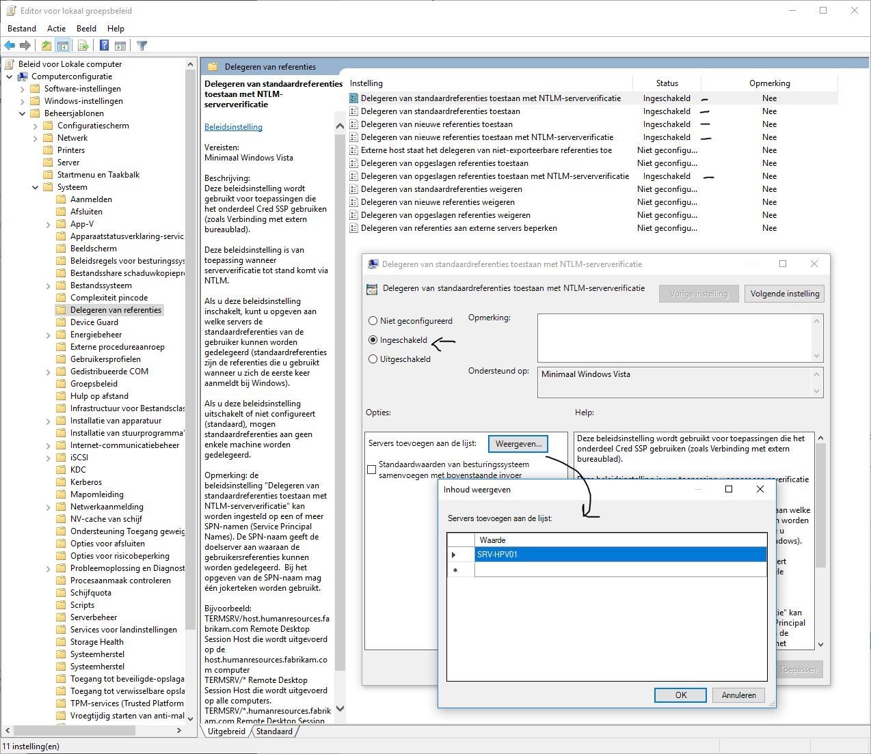
Task: Click the blue Back arrow in toolbar
Action: 10,46
